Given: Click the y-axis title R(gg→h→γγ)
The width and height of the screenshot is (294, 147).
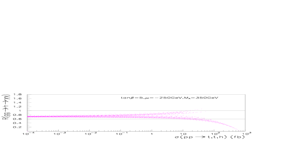Looking at the screenshot, I should (6, 107).
